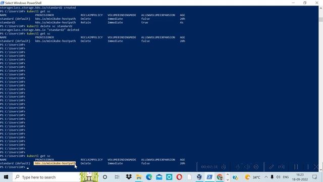Click the search box garden thumbnail
323x182 pixels.
pos(89,177)
